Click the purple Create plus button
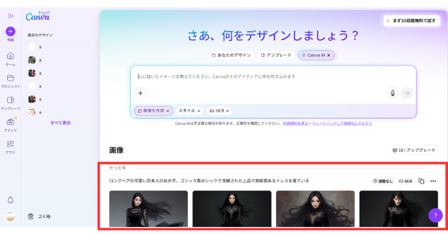Viewport: 448px width, 234px height. 10,31
